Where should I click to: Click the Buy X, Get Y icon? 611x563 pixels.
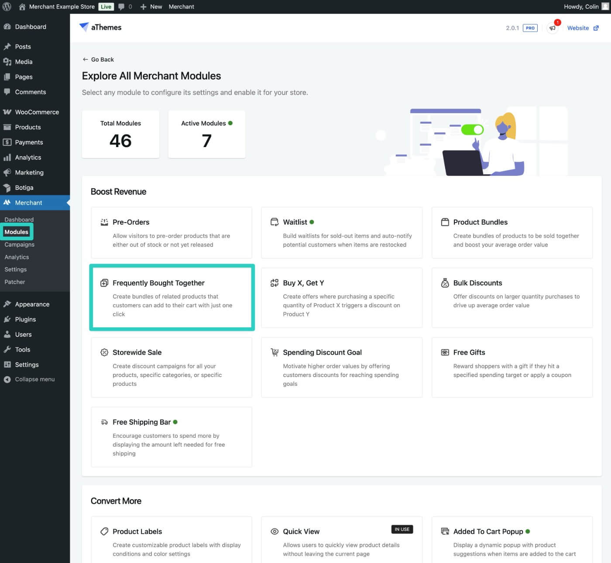[275, 283]
